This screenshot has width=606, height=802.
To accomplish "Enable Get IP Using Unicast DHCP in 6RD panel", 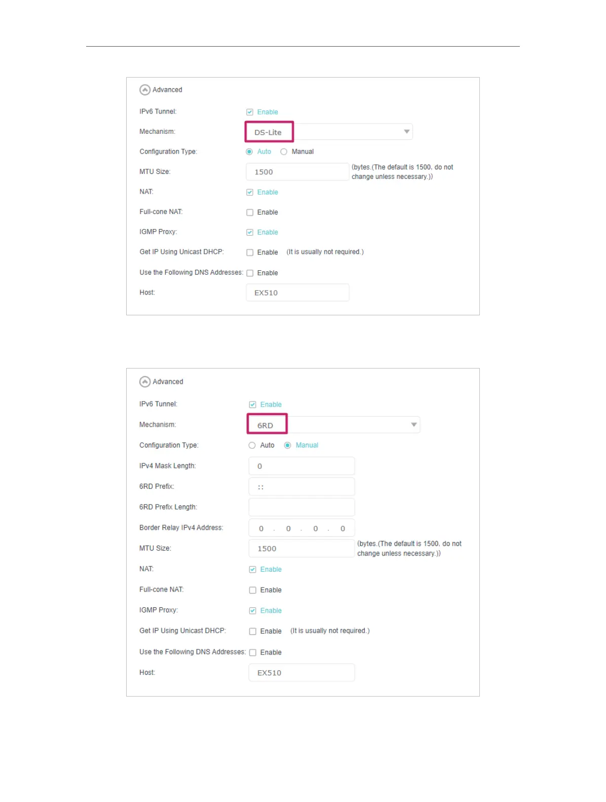I will [253, 631].
